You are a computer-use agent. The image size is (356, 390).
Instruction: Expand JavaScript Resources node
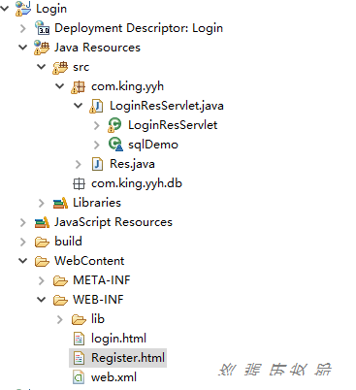[x=23, y=222]
